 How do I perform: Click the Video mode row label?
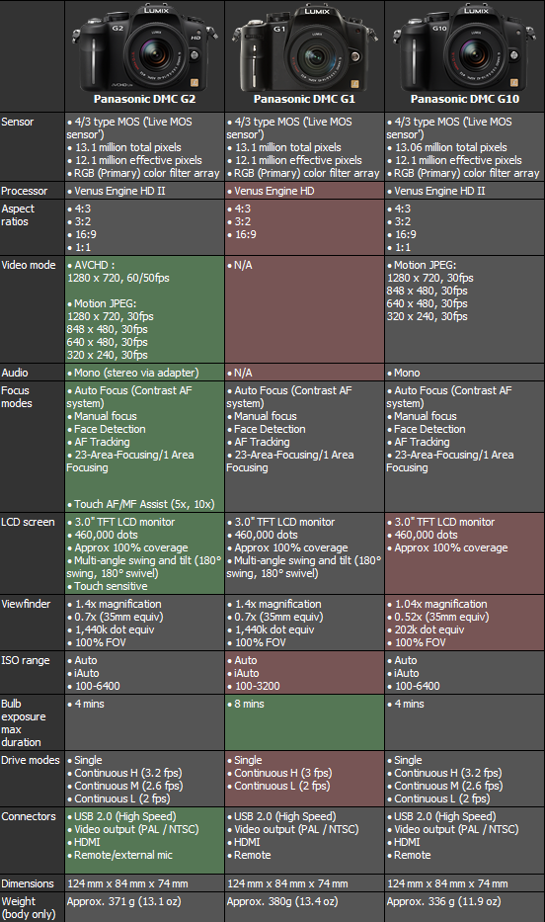pos(29,265)
